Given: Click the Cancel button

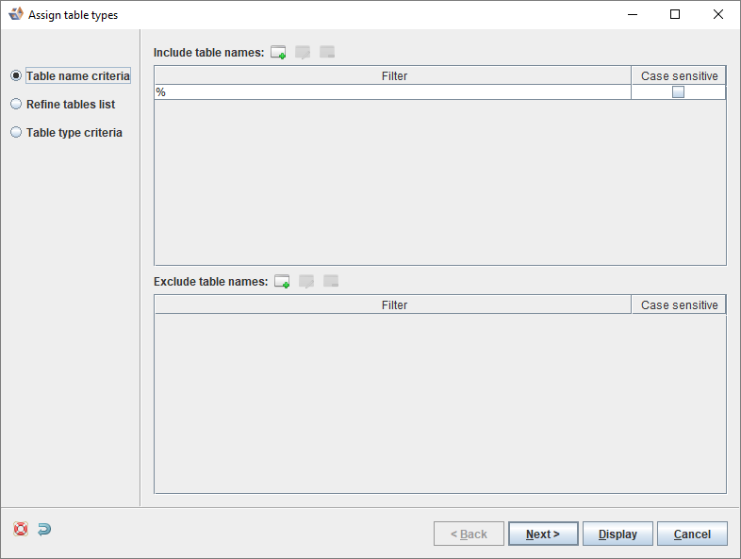Looking at the screenshot, I should pyautogui.click(x=692, y=534).
